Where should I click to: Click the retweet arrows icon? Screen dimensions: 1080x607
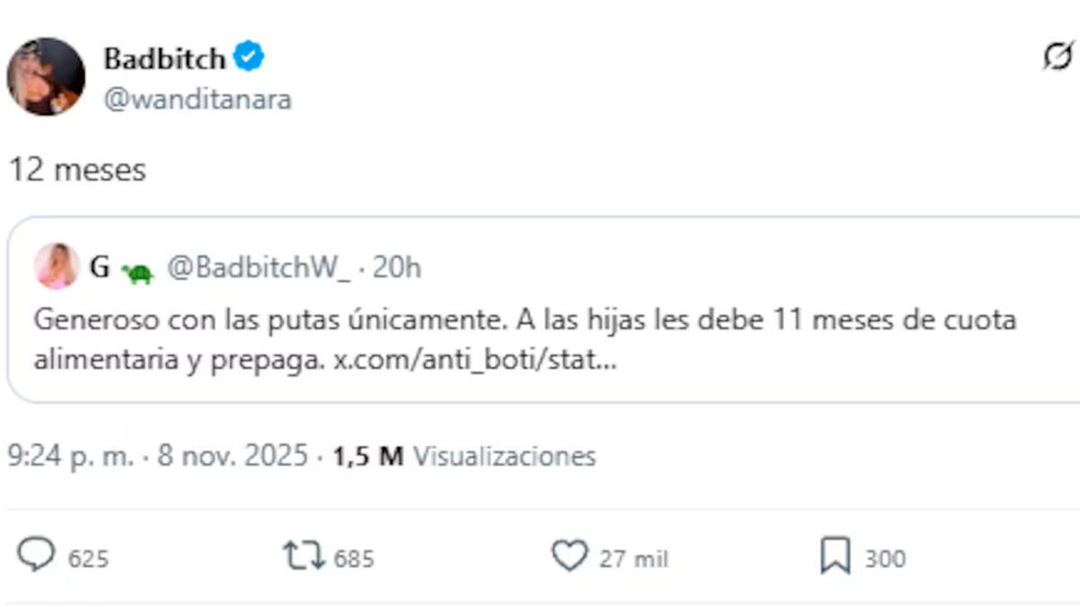(306, 557)
